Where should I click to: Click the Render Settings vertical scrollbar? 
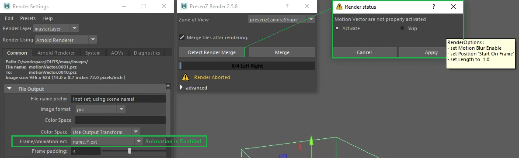pyautogui.click(x=168, y=112)
